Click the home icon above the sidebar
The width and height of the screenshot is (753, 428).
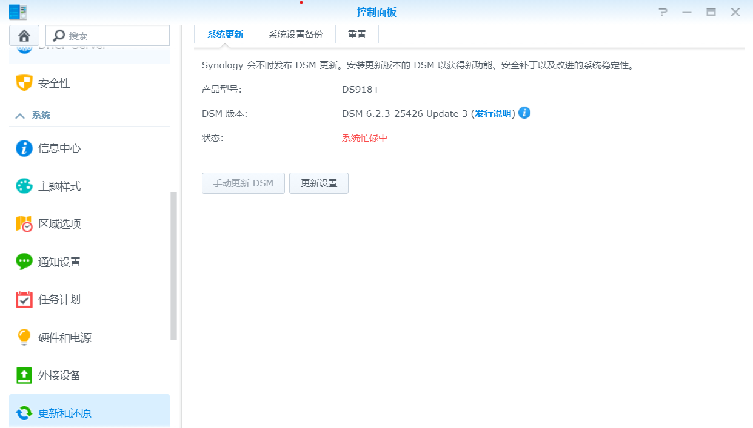click(24, 35)
